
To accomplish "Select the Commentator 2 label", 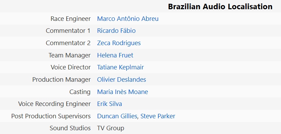I will [x=68, y=43].
